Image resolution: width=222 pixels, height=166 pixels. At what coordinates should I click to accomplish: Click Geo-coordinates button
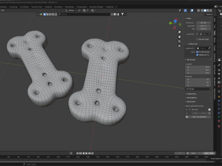coord(198,117)
